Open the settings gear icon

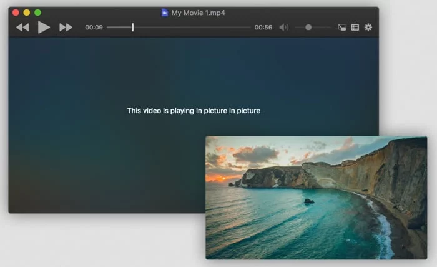368,28
